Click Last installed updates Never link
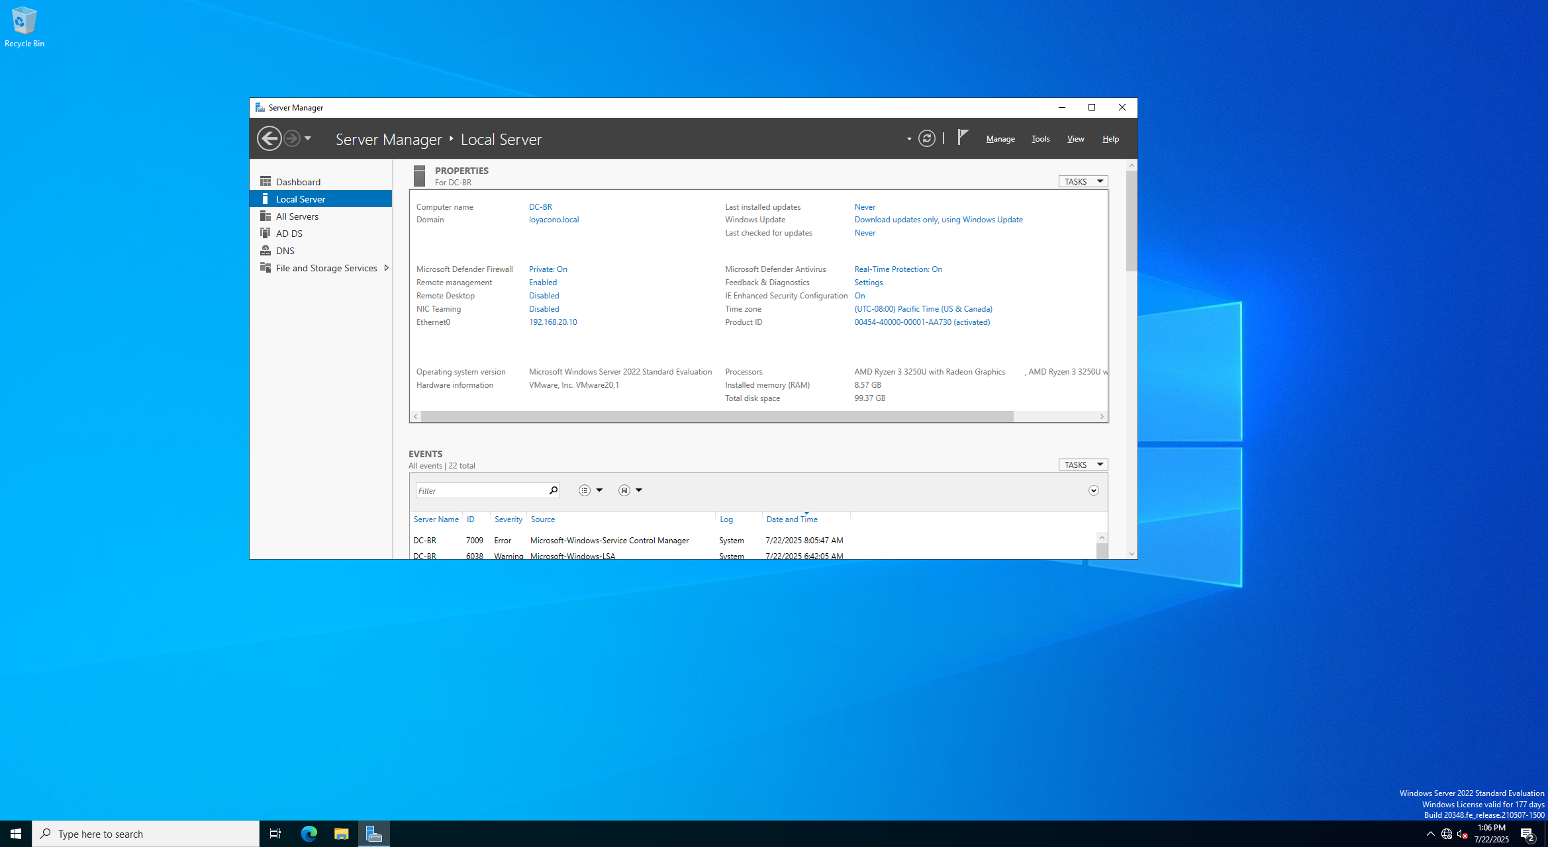The height and width of the screenshot is (847, 1548). (x=865, y=207)
